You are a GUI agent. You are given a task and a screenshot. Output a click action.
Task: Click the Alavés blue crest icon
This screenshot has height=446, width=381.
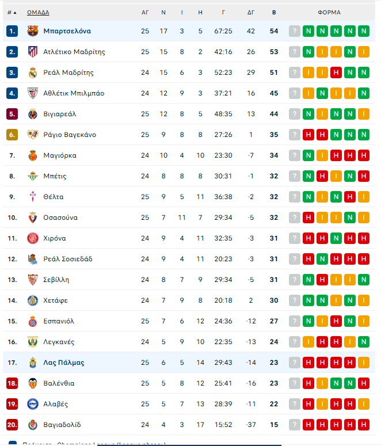(33, 404)
